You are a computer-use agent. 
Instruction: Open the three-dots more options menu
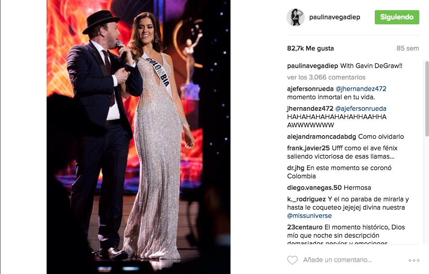tap(414, 260)
